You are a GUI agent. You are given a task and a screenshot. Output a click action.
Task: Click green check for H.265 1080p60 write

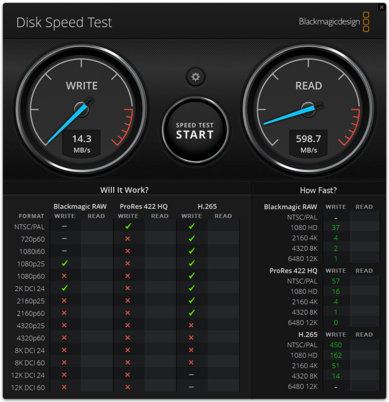point(191,276)
